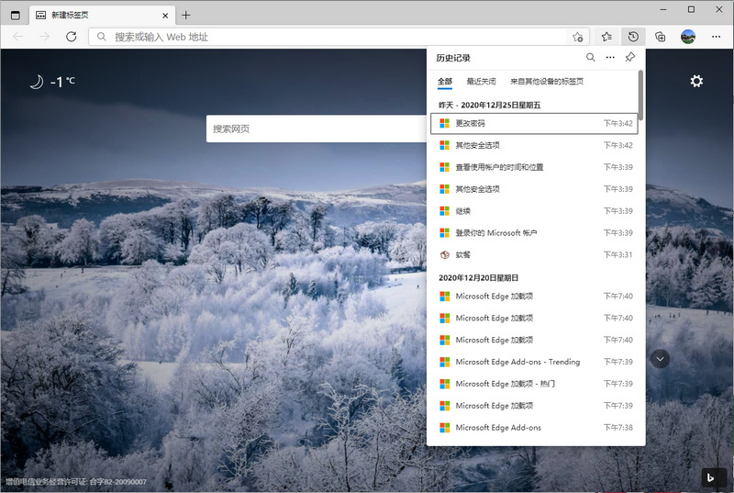This screenshot has height=493, width=734.
Task: Pin the history panel
Action: coord(629,58)
